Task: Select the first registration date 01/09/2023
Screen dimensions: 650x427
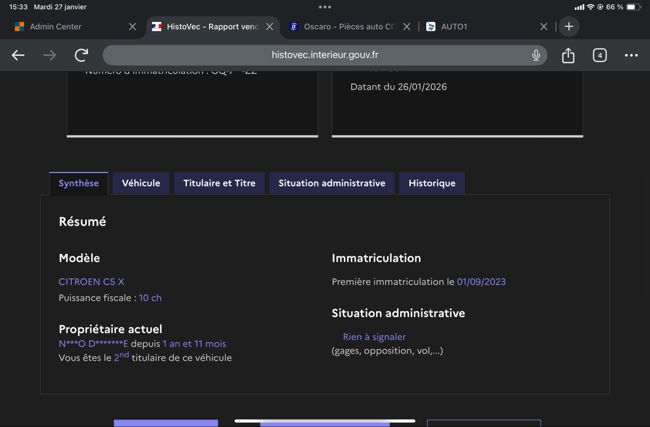Action: coord(482,282)
